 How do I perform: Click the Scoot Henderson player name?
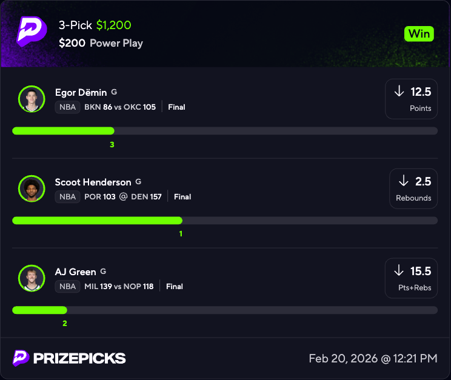point(93,182)
